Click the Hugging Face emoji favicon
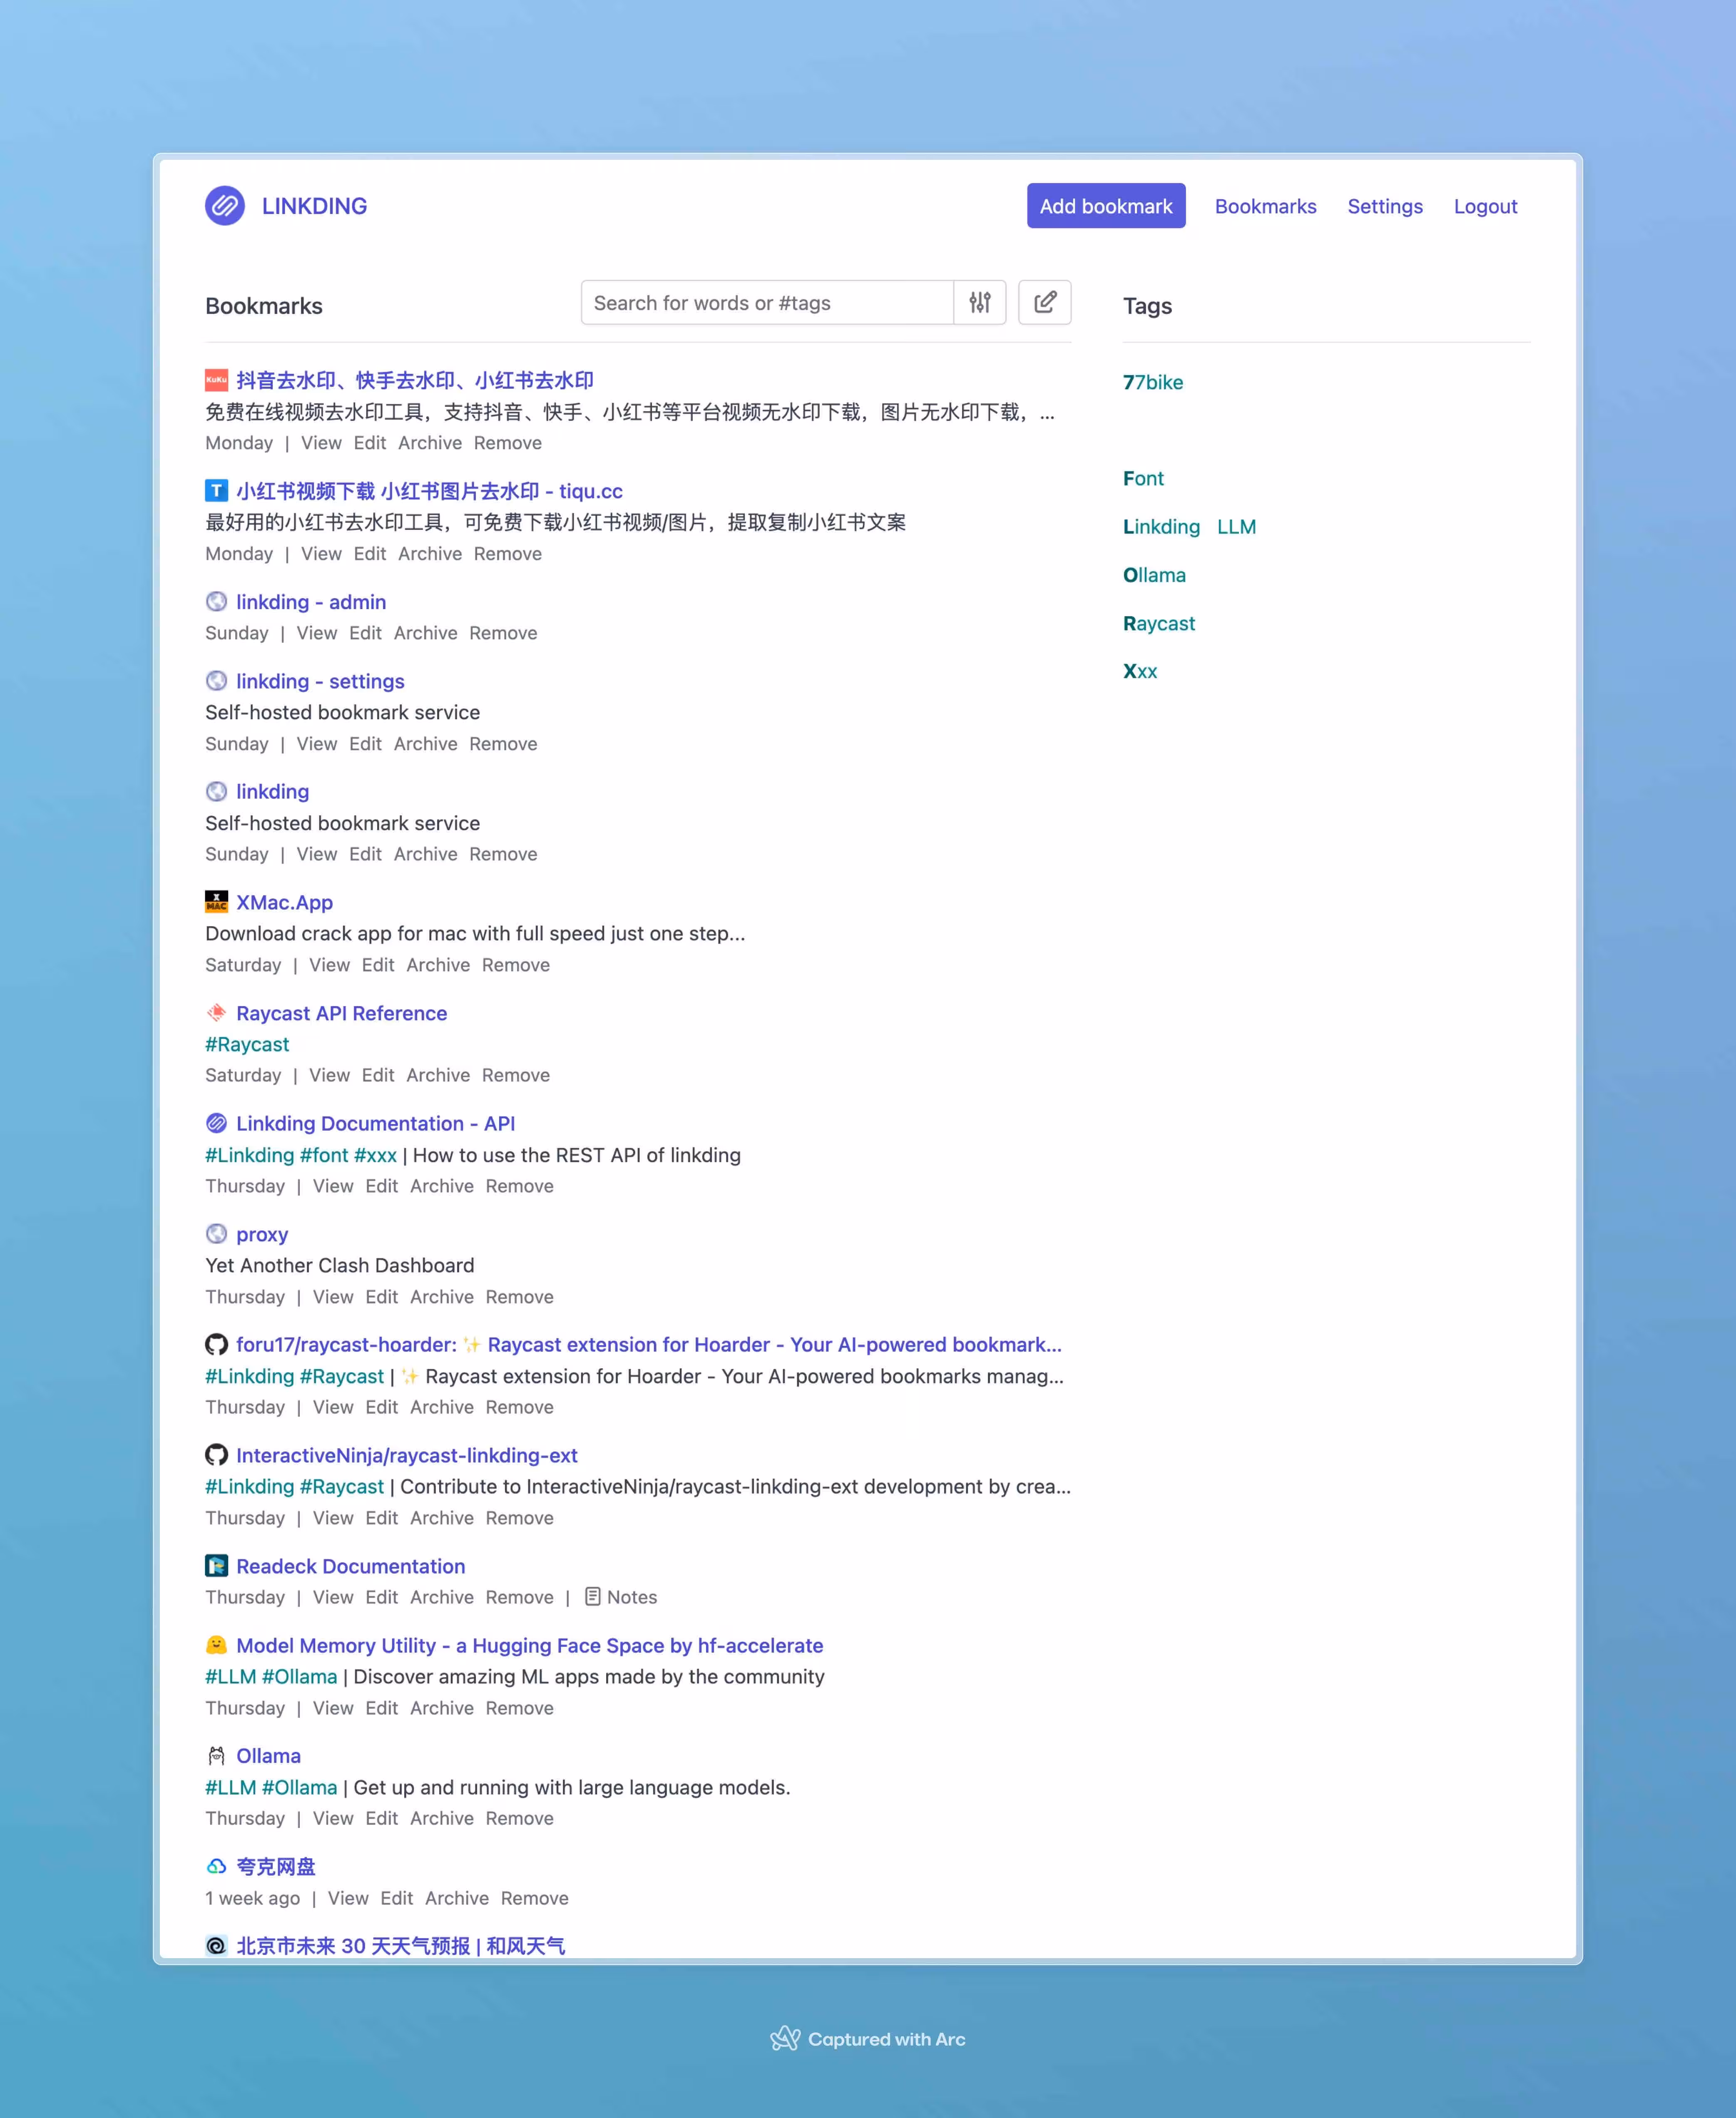 pos(216,1645)
